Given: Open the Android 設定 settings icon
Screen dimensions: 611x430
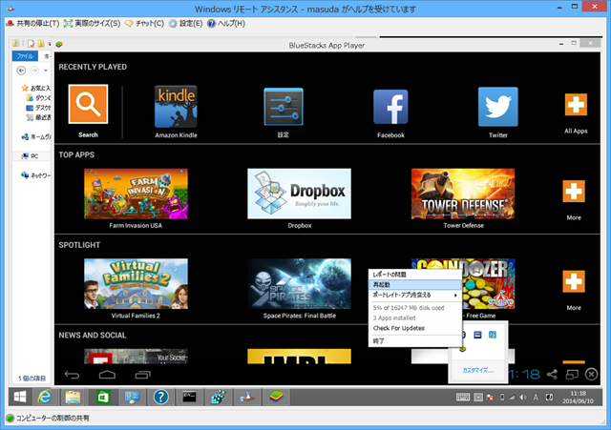Looking at the screenshot, I should point(284,107).
